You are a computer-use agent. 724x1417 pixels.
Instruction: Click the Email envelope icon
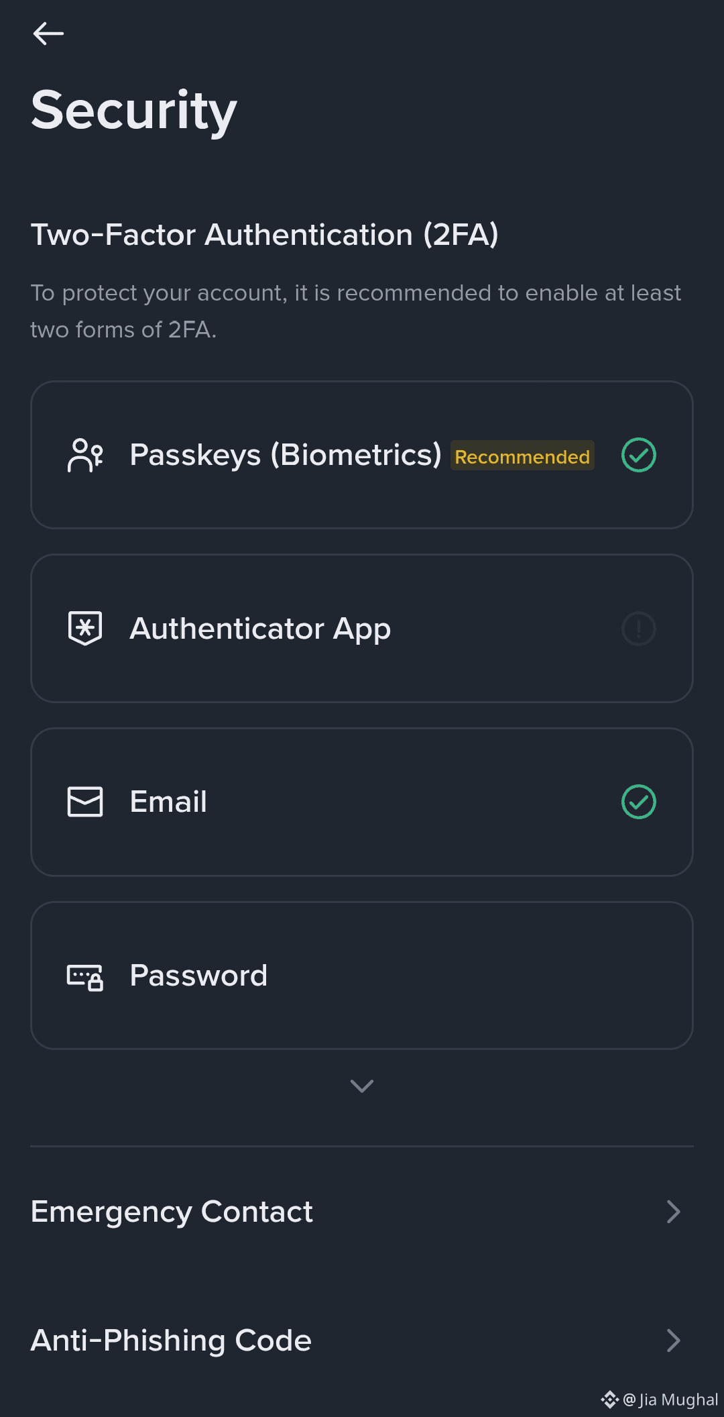click(x=85, y=802)
